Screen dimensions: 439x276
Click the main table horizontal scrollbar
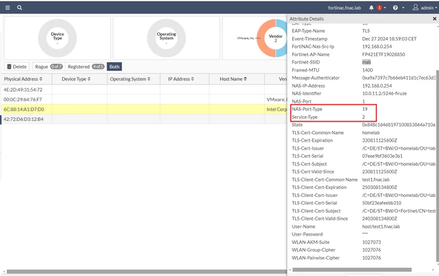[x=147, y=271]
